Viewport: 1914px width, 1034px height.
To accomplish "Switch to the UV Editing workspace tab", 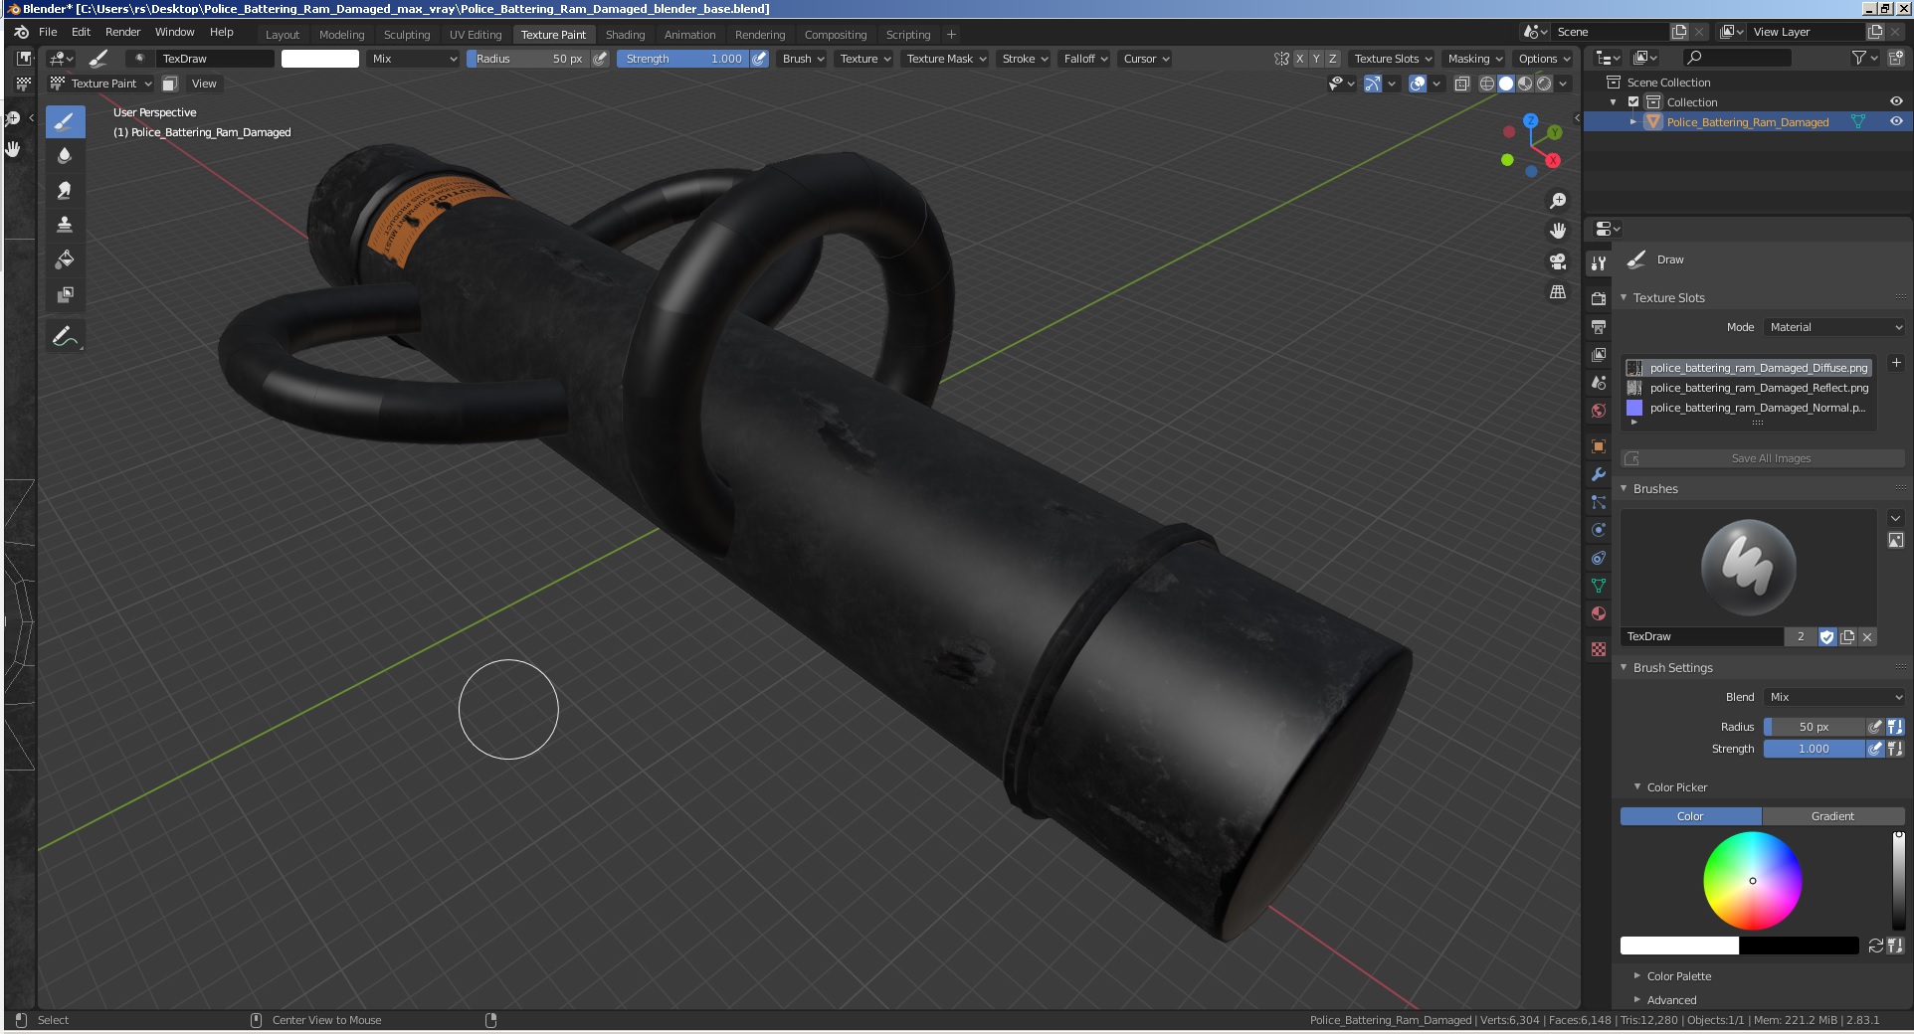I will click(x=476, y=35).
